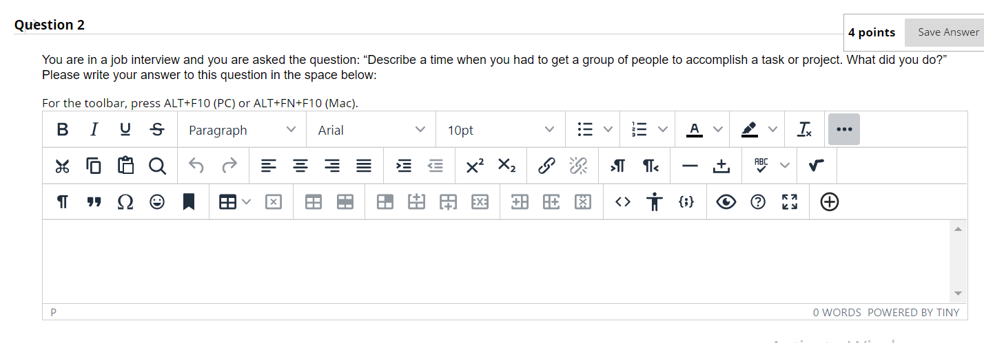This screenshot has height=343, width=984.
Task: Run the accessibility checker
Action: pyautogui.click(x=655, y=202)
